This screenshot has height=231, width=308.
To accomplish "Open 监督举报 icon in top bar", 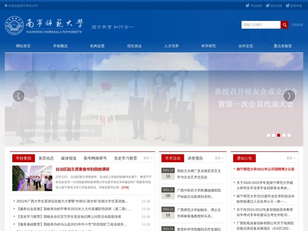I will coord(288,6).
